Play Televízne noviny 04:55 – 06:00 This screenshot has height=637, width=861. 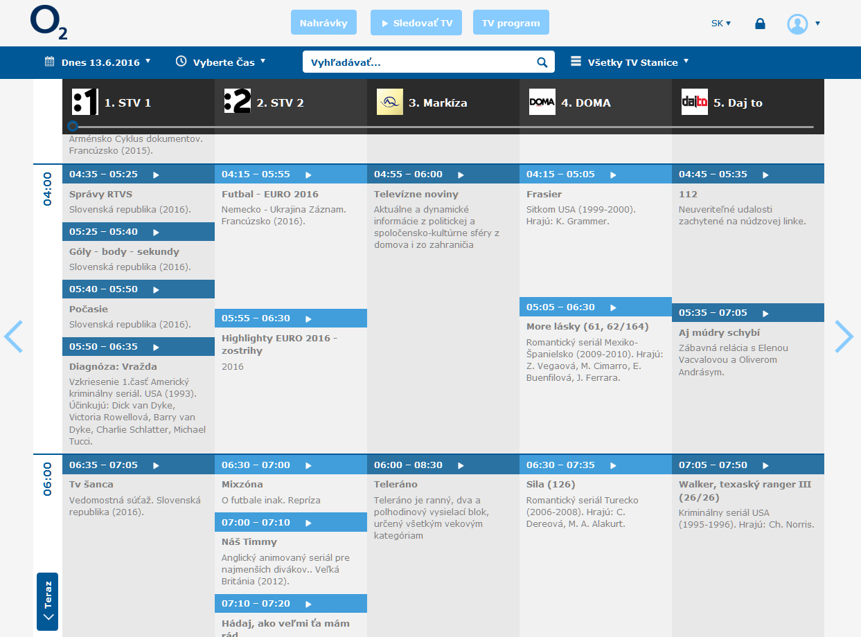pyautogui.click(x=461, y=175)
